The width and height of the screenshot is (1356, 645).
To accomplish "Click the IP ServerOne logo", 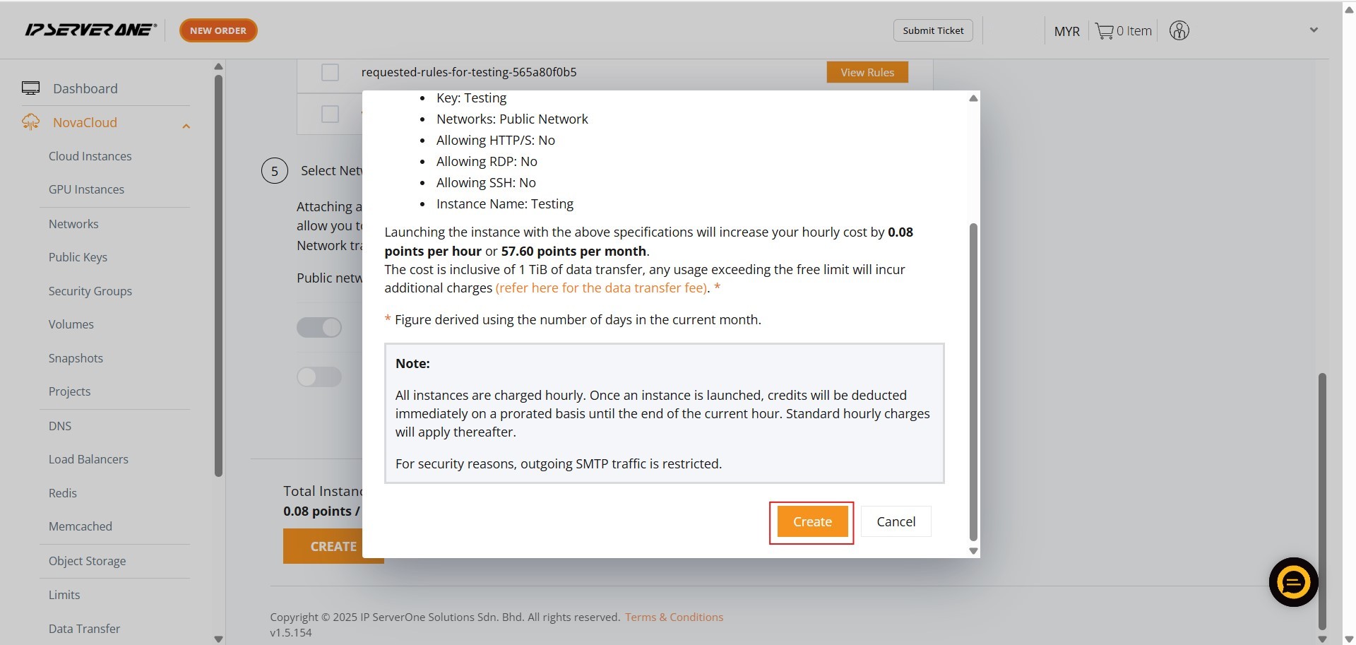I will coord(90,30).
